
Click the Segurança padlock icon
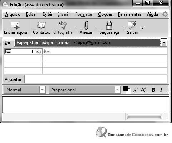(109, 25)
